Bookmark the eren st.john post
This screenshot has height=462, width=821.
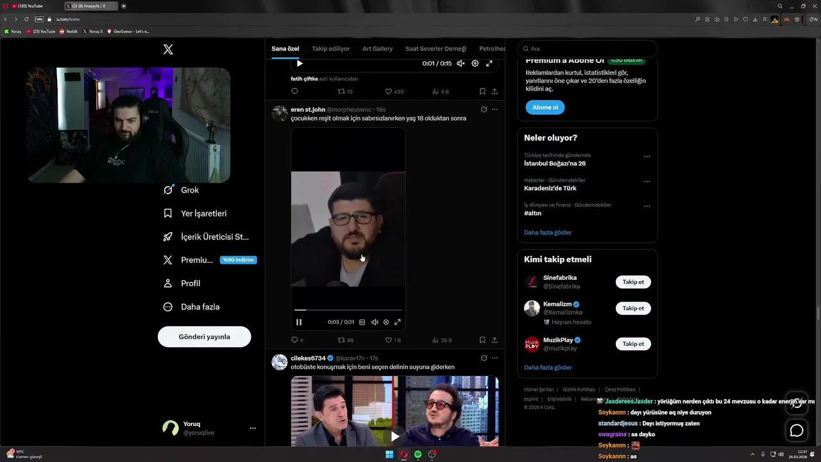482,340
